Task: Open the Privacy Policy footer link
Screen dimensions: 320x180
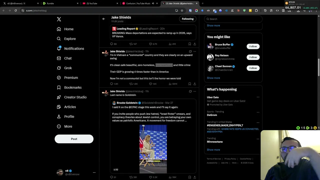Action: click(230, 159)
